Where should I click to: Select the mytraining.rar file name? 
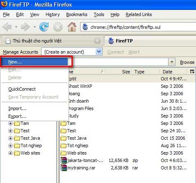tap(81, 168)
